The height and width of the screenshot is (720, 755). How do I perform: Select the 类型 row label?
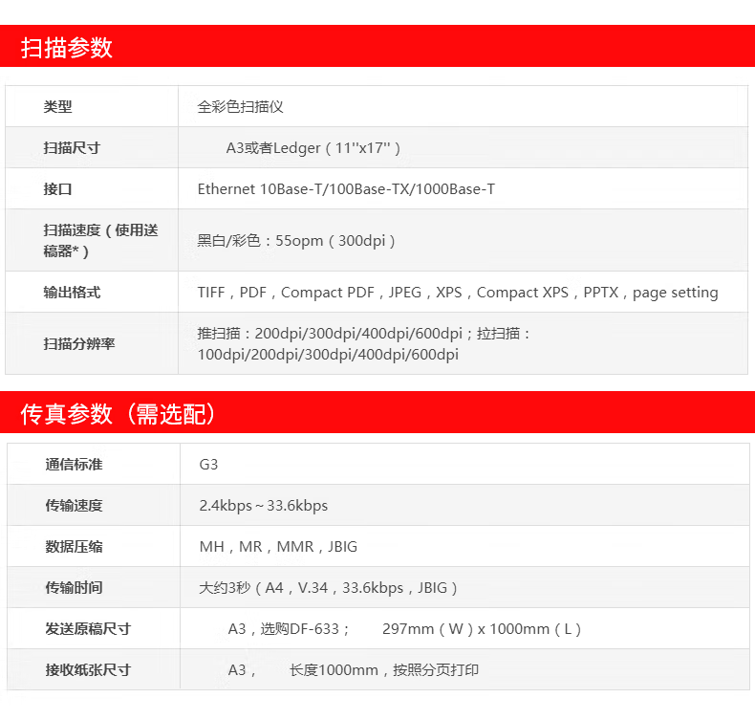tap(57, 107)
